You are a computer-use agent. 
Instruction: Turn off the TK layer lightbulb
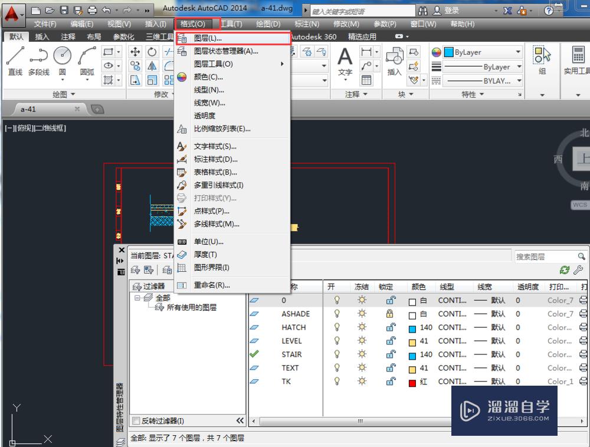pyautogui.click(x=336, y=382)
